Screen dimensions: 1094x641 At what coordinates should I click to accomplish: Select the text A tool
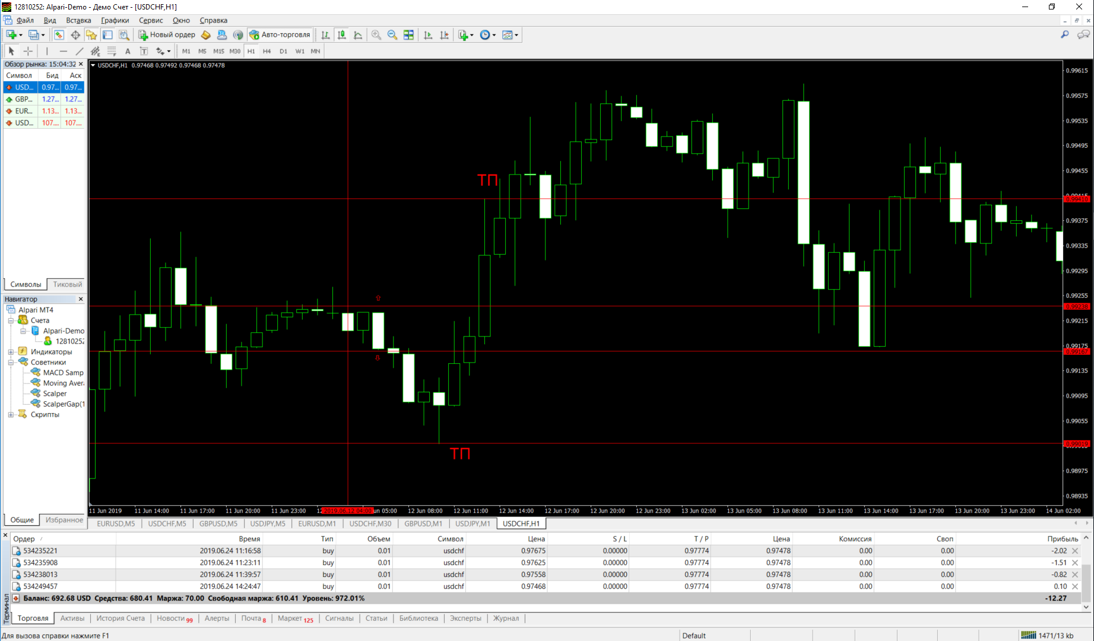[x=128, y=51]
